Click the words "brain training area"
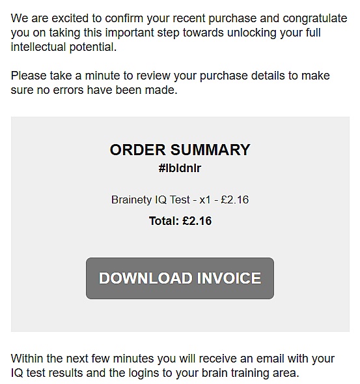Image resolution: width=360 pixels, height=384 pixels. click(249, 373)
